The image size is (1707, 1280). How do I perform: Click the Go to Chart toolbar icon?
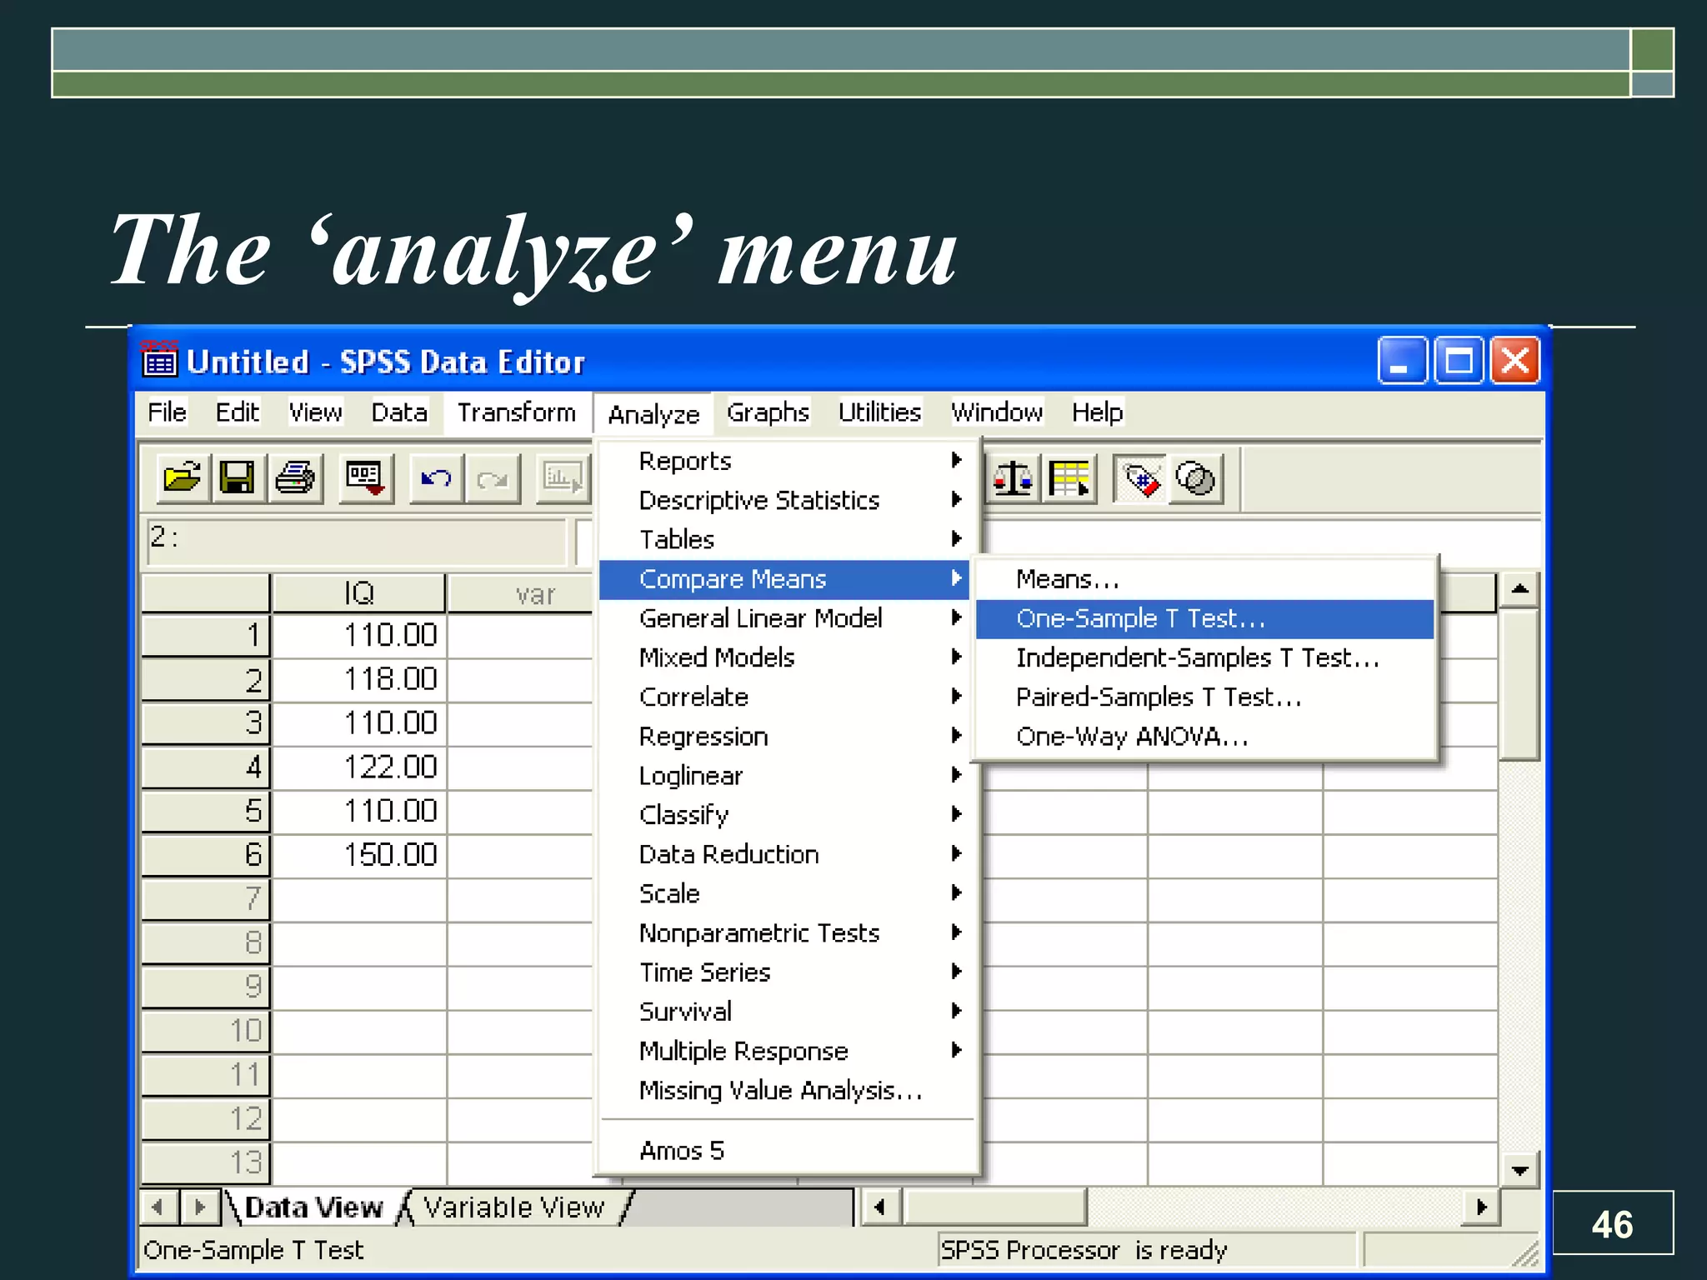(563, 478)
